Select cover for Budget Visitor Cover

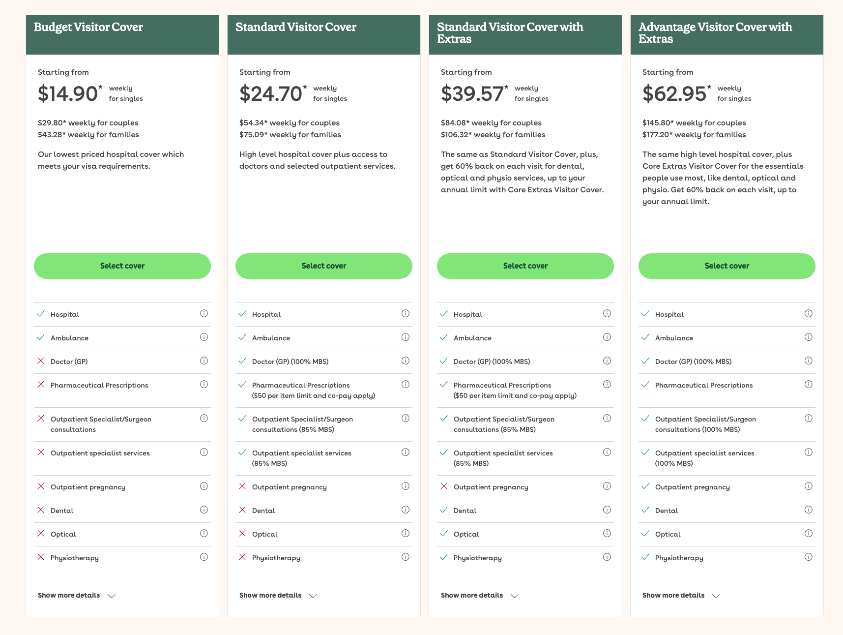click(122, 266)
